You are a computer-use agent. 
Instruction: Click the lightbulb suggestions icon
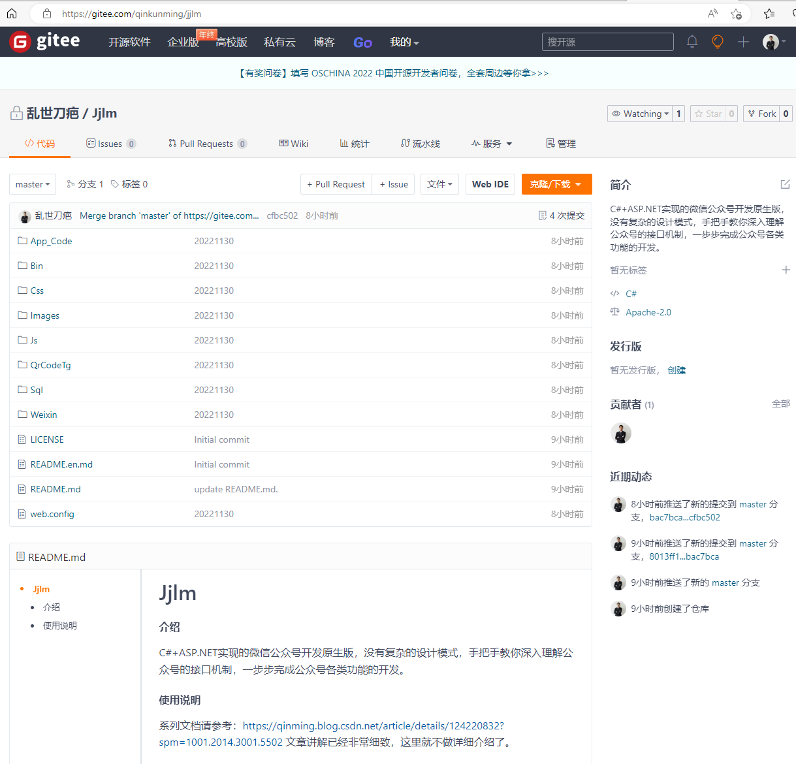[x=717, y=42]
